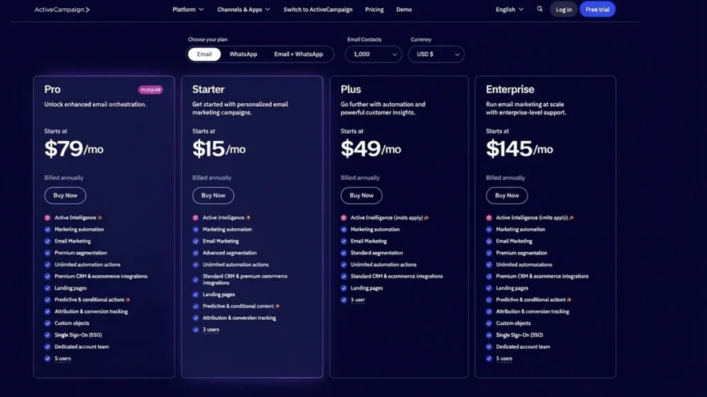This screenshot has height=397, width=707.
Task: Click the Log in button
Action: tap(563, 10)
